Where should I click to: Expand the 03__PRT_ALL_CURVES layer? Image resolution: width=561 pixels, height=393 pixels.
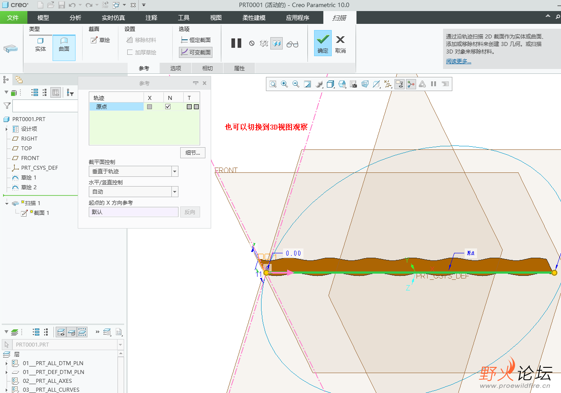point(7,390)
